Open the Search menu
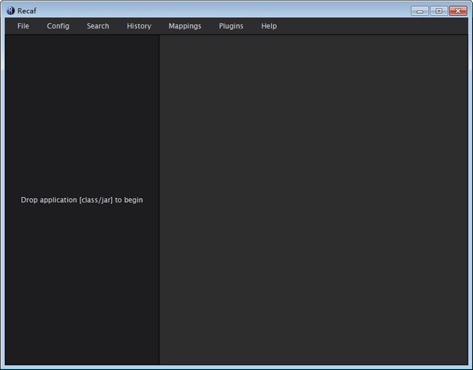The height and width of the screenshot is (370, 473). click(98, 26)
